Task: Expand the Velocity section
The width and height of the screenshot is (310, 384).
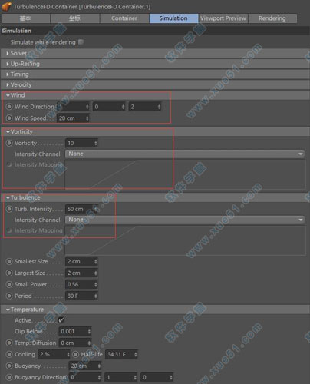Action: point(155,84)
